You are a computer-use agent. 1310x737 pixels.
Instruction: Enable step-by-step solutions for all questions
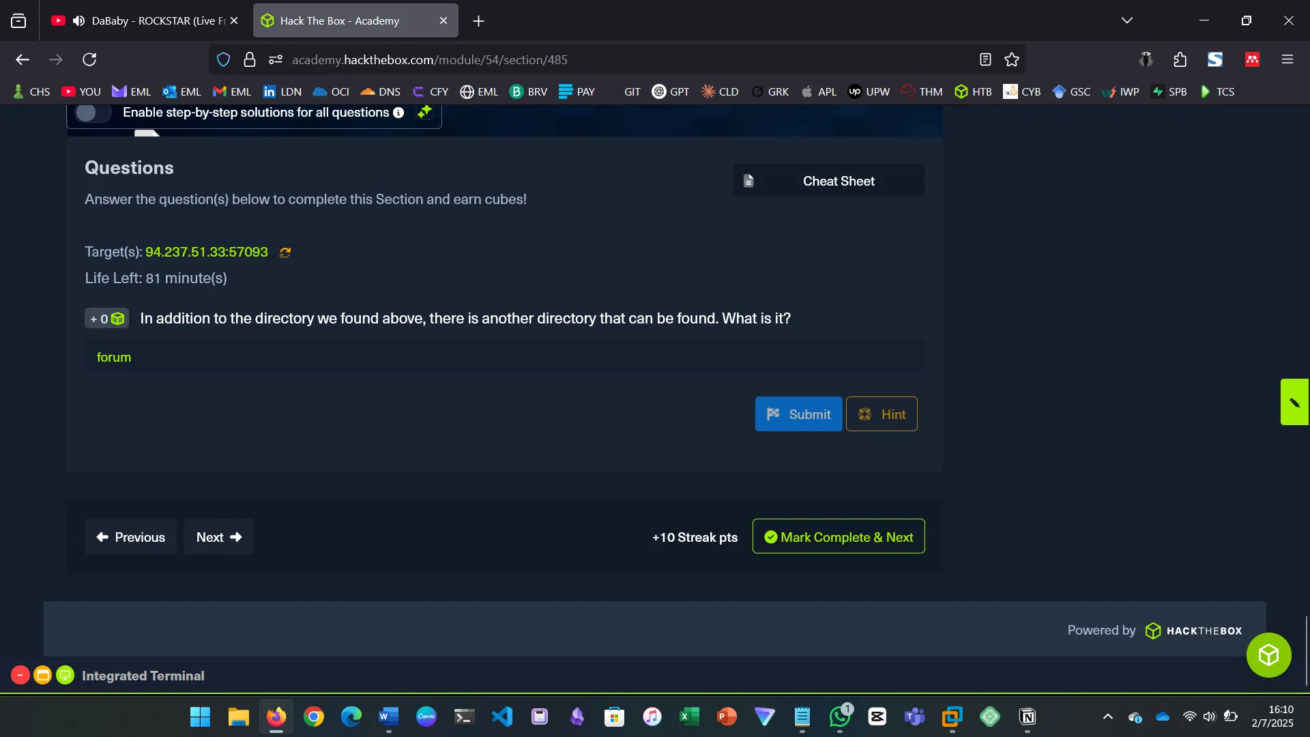(92, 113)
